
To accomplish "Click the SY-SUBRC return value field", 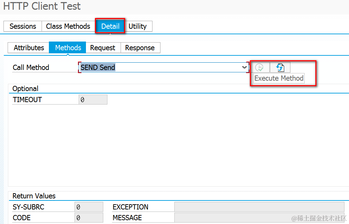I will [89, 207].
